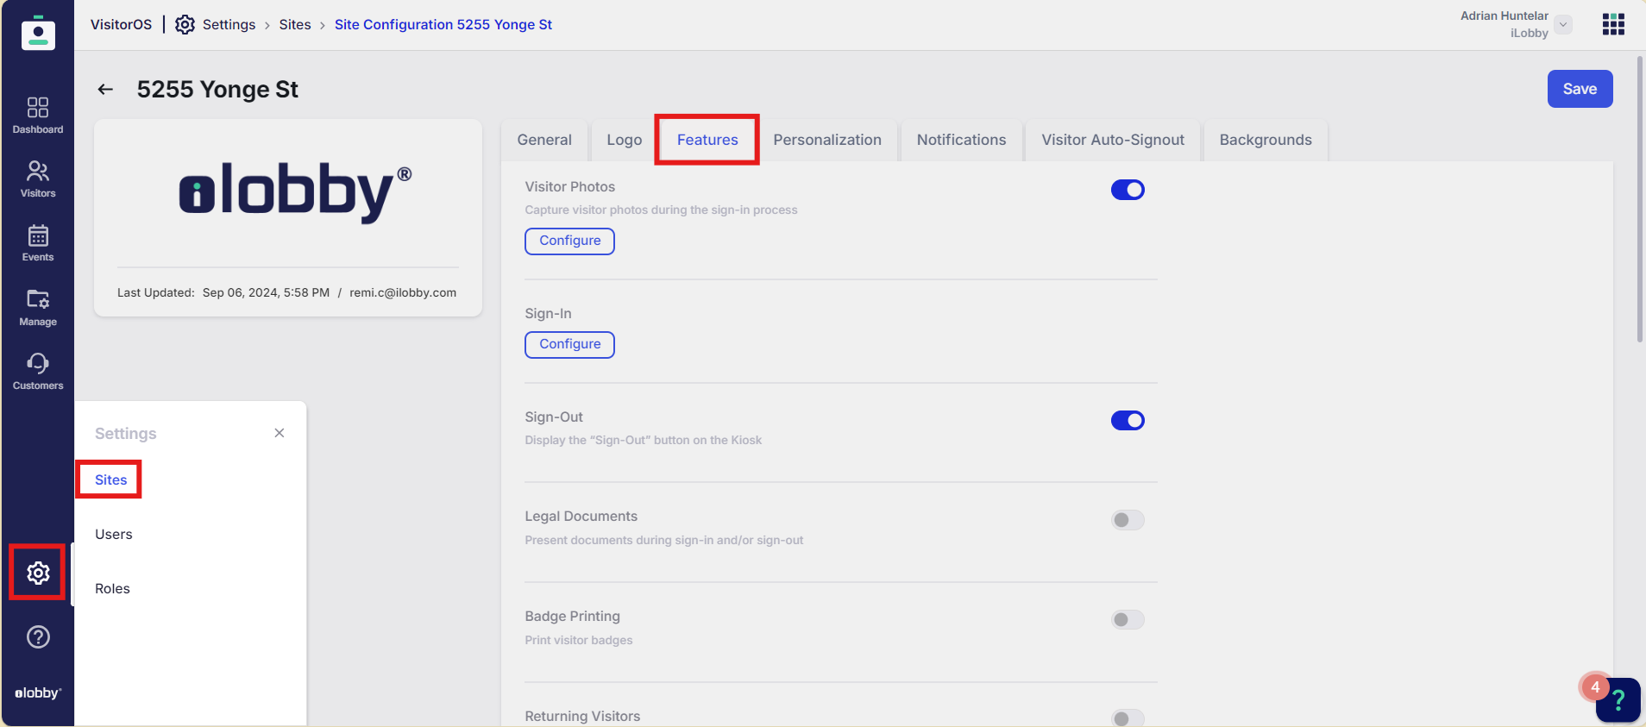Open the Visitor Auto-Signout tab

click(1113, 141)
